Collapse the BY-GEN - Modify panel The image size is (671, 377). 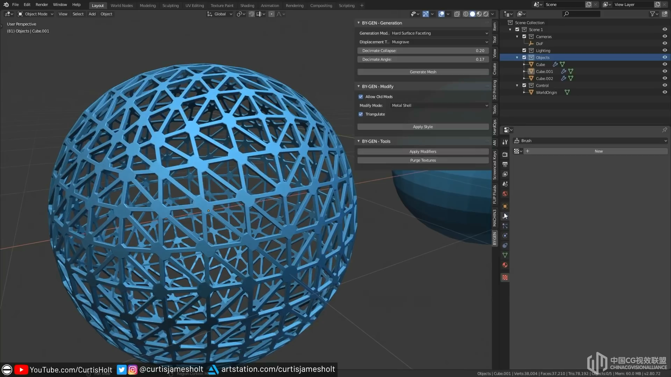tap(359, 86)
